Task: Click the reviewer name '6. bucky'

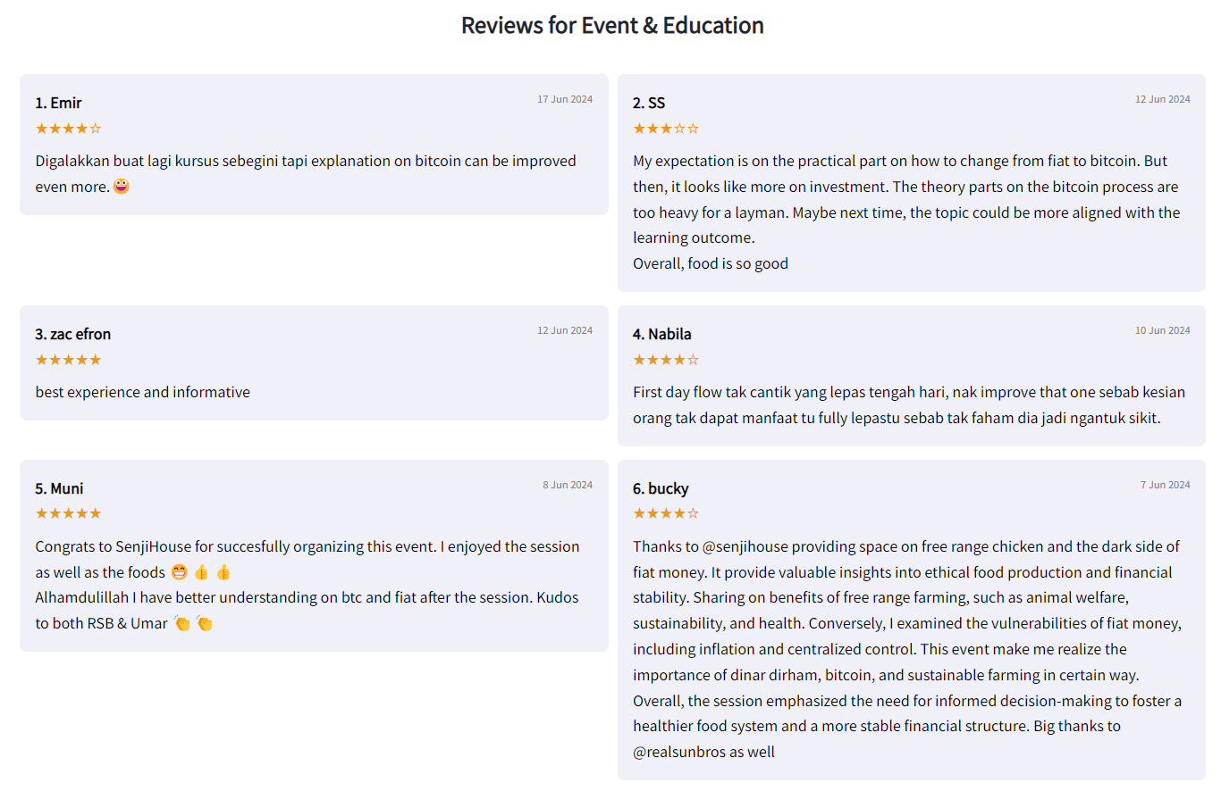Action: pyautogui.click(x=661, y=488)
